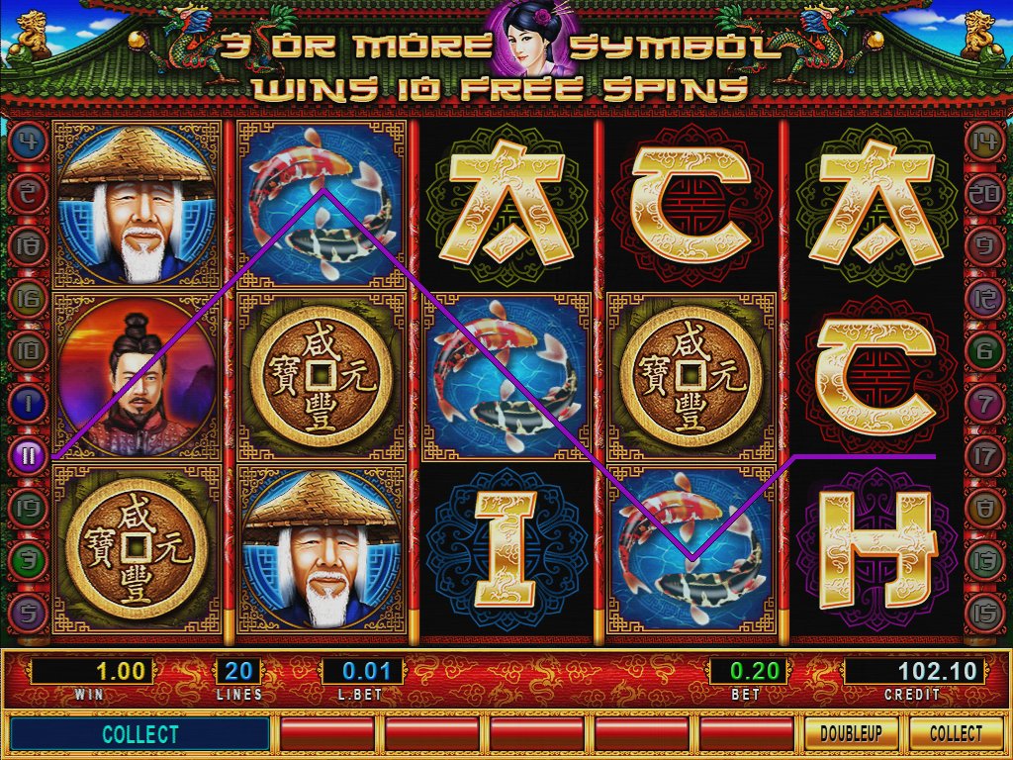Hit the DOUBLEUP button

coord(852,733)
